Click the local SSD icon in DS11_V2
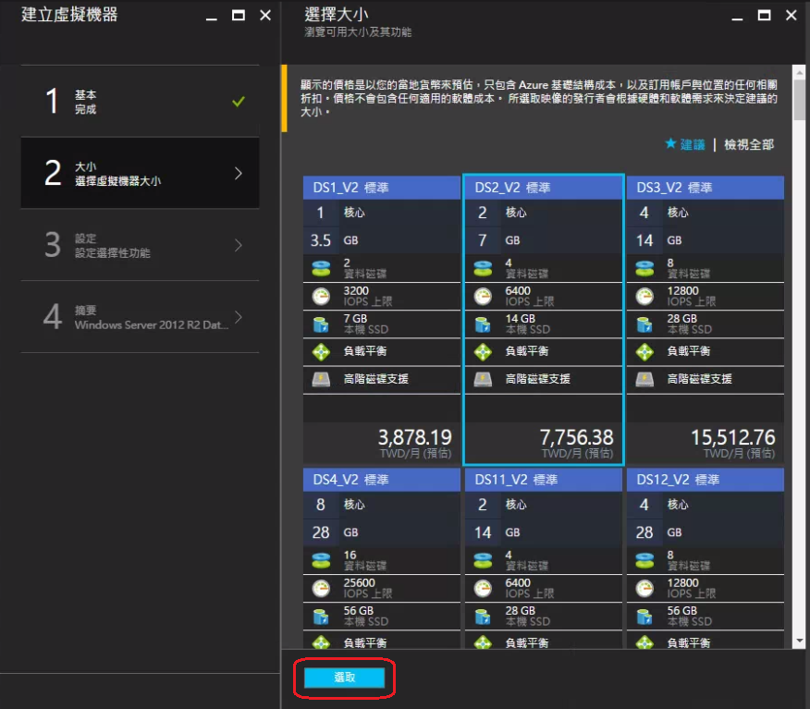Image resolution: width=810 pixels, height=709 pixels. [x=483, y=616]
